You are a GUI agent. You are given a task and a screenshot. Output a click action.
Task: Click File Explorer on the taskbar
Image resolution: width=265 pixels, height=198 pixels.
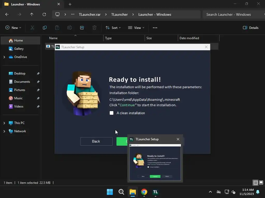(x=133, y=192)
